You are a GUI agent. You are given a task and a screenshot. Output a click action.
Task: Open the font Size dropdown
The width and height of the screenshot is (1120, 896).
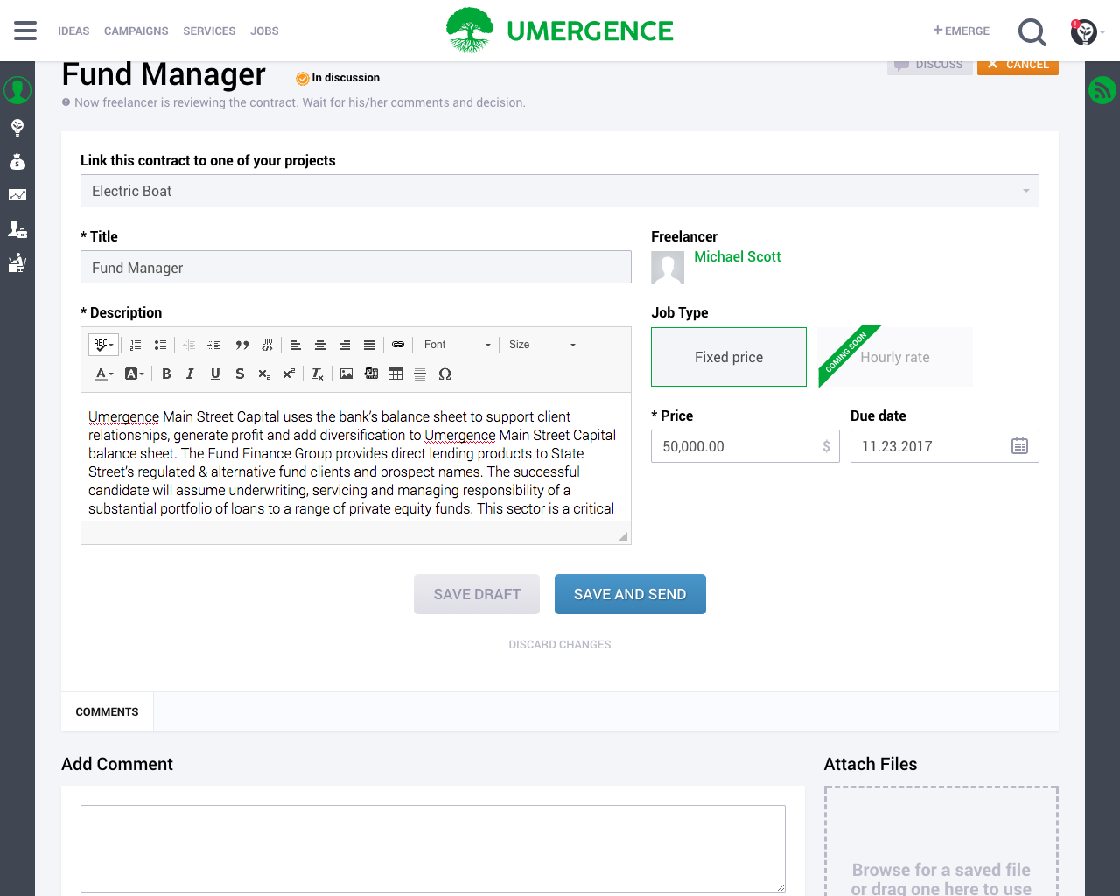click(x=541, y=344)
